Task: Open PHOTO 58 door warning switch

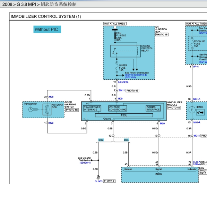Action: point(72,110)
